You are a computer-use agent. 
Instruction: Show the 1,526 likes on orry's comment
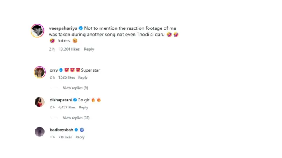(66, 77)
